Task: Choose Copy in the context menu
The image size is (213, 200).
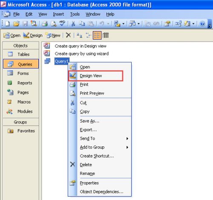Action: [100, 111]
